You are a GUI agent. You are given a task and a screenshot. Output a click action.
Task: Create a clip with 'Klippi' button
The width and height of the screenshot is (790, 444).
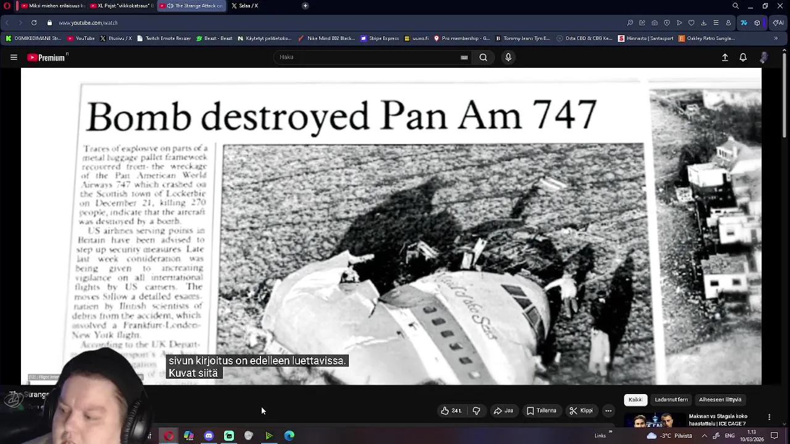581,411
